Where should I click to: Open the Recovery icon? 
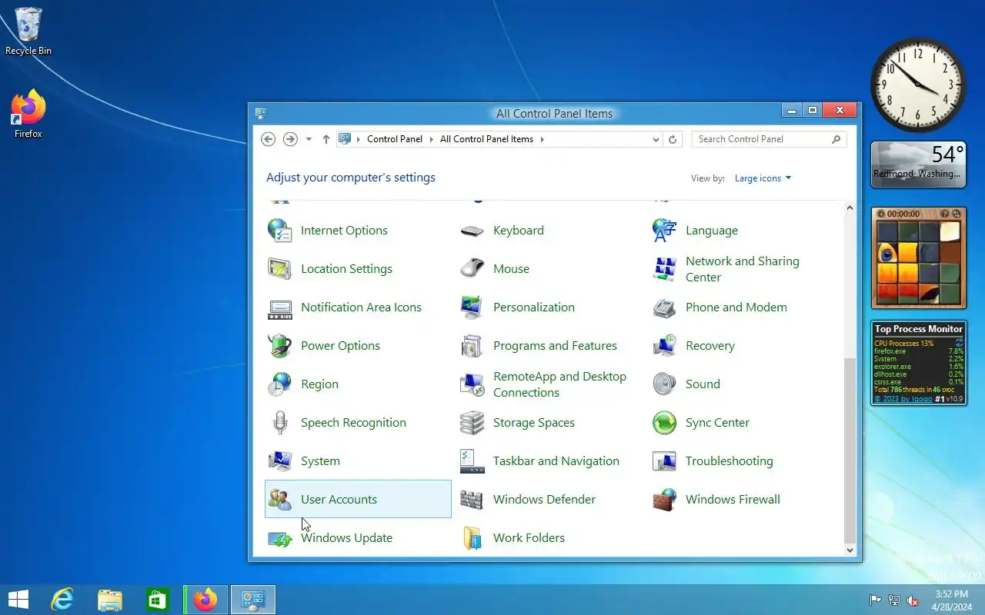coord(664,346)
